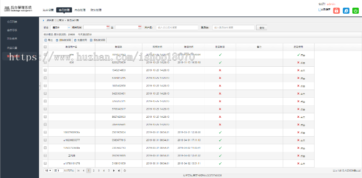This screenshot has width=362, height=178.
Task: Click the export icon in table toolbar
Action: [x=45, y=40]
